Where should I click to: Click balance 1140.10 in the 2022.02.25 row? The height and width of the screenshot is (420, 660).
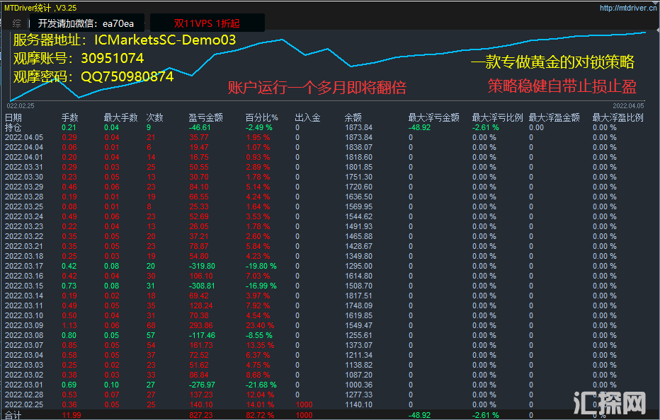pyautogui.click(x=358, y=404)
